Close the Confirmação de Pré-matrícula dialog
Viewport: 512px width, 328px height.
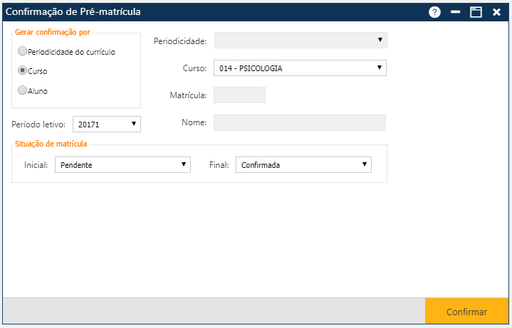click(x=496, y=12)
